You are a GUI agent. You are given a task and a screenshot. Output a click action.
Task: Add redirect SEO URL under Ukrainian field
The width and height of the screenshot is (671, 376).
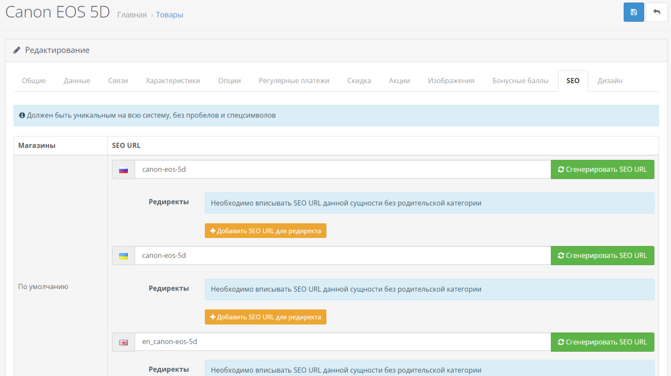pyautogui.click(x=265, y=317)
